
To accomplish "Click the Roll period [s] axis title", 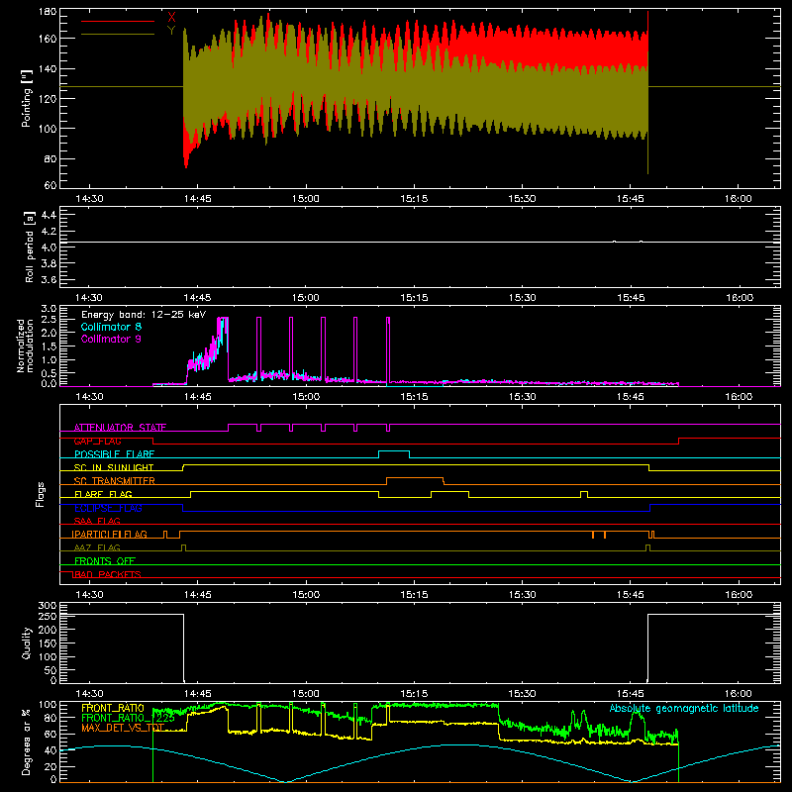I will coord(30,247).
